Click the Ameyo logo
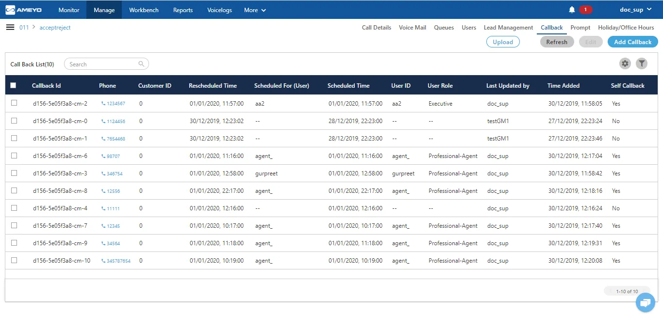This screenshot has height=314, width=663. coord(24,10)
